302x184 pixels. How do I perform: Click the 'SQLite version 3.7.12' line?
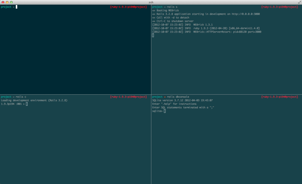(183, 100)
